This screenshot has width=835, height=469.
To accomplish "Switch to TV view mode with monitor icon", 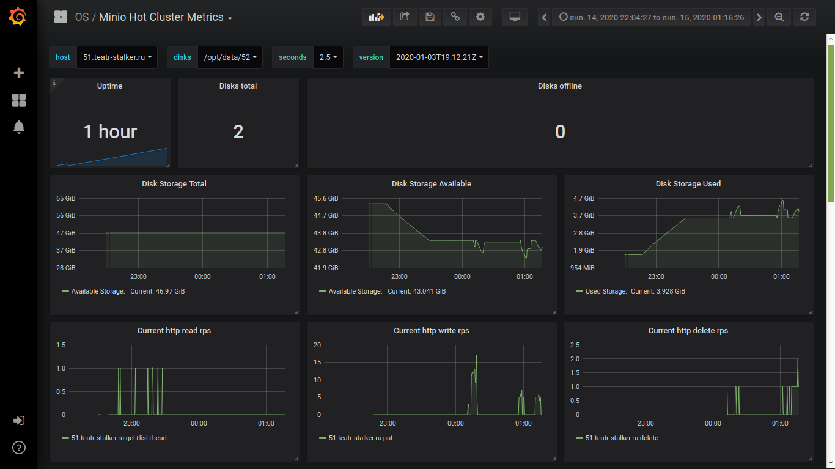I will click(515, 17).
